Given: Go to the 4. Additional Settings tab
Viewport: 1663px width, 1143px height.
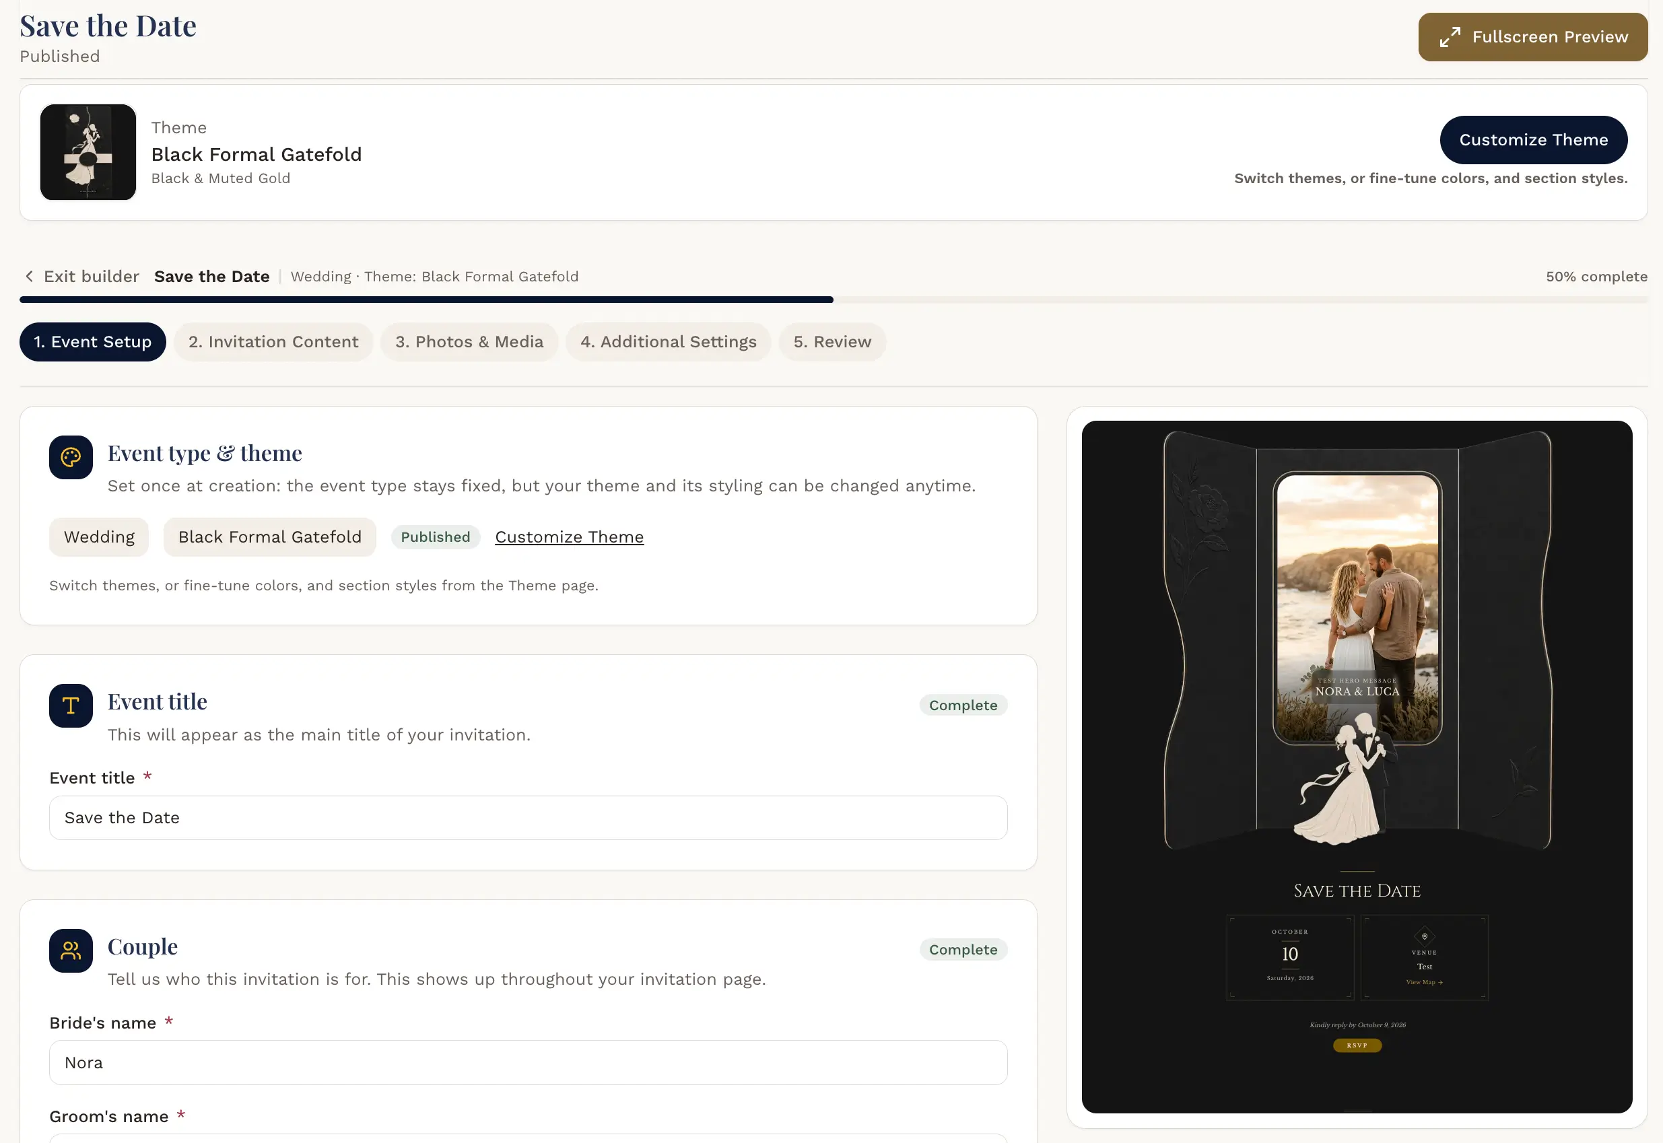Looking at the screenshot, I should [x=668, y=341].
